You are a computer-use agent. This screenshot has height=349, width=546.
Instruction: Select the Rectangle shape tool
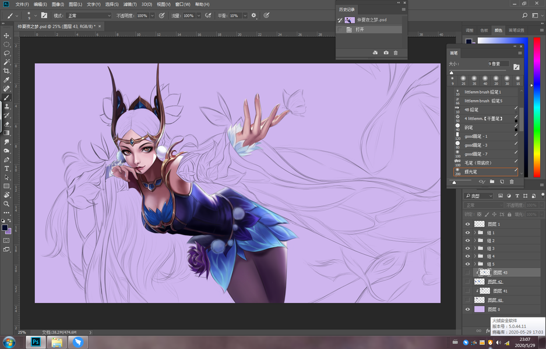click(6, 186)
